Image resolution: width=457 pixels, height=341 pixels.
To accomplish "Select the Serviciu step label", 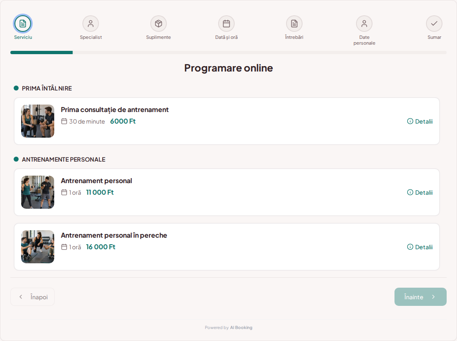I will tap(23, 37).
